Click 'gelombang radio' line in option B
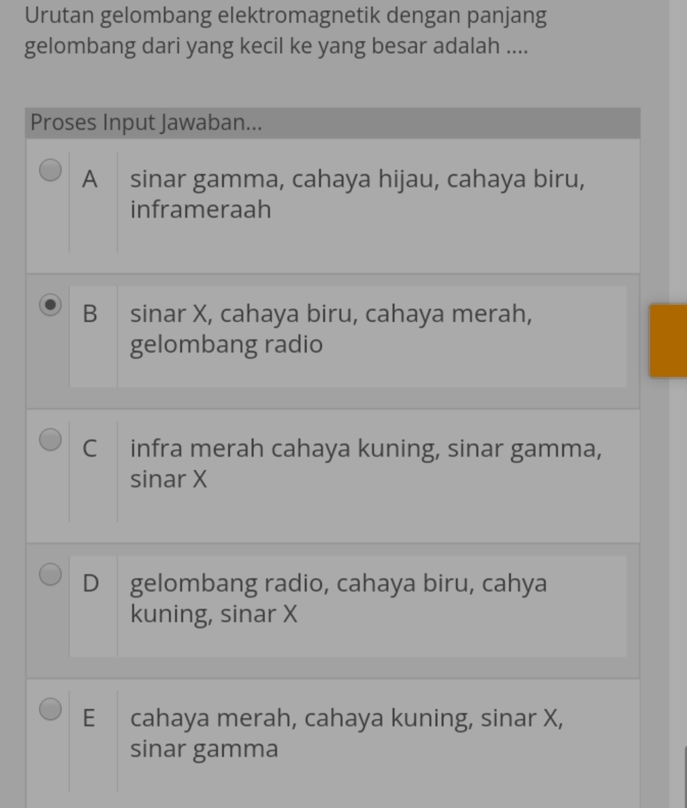 tap(226, 344)
